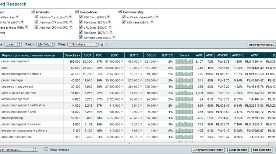Viewport: 276px width, 154px height.
Task: Click the save filter disk icon
Action: 102,45
